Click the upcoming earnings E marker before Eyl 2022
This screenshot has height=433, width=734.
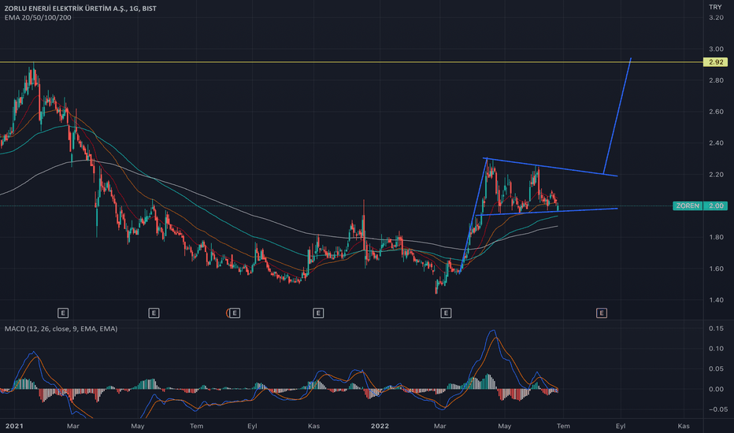602,313
